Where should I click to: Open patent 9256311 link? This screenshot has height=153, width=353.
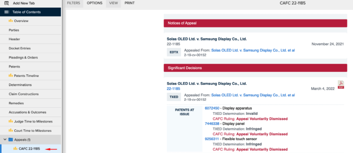coord(212,139)
